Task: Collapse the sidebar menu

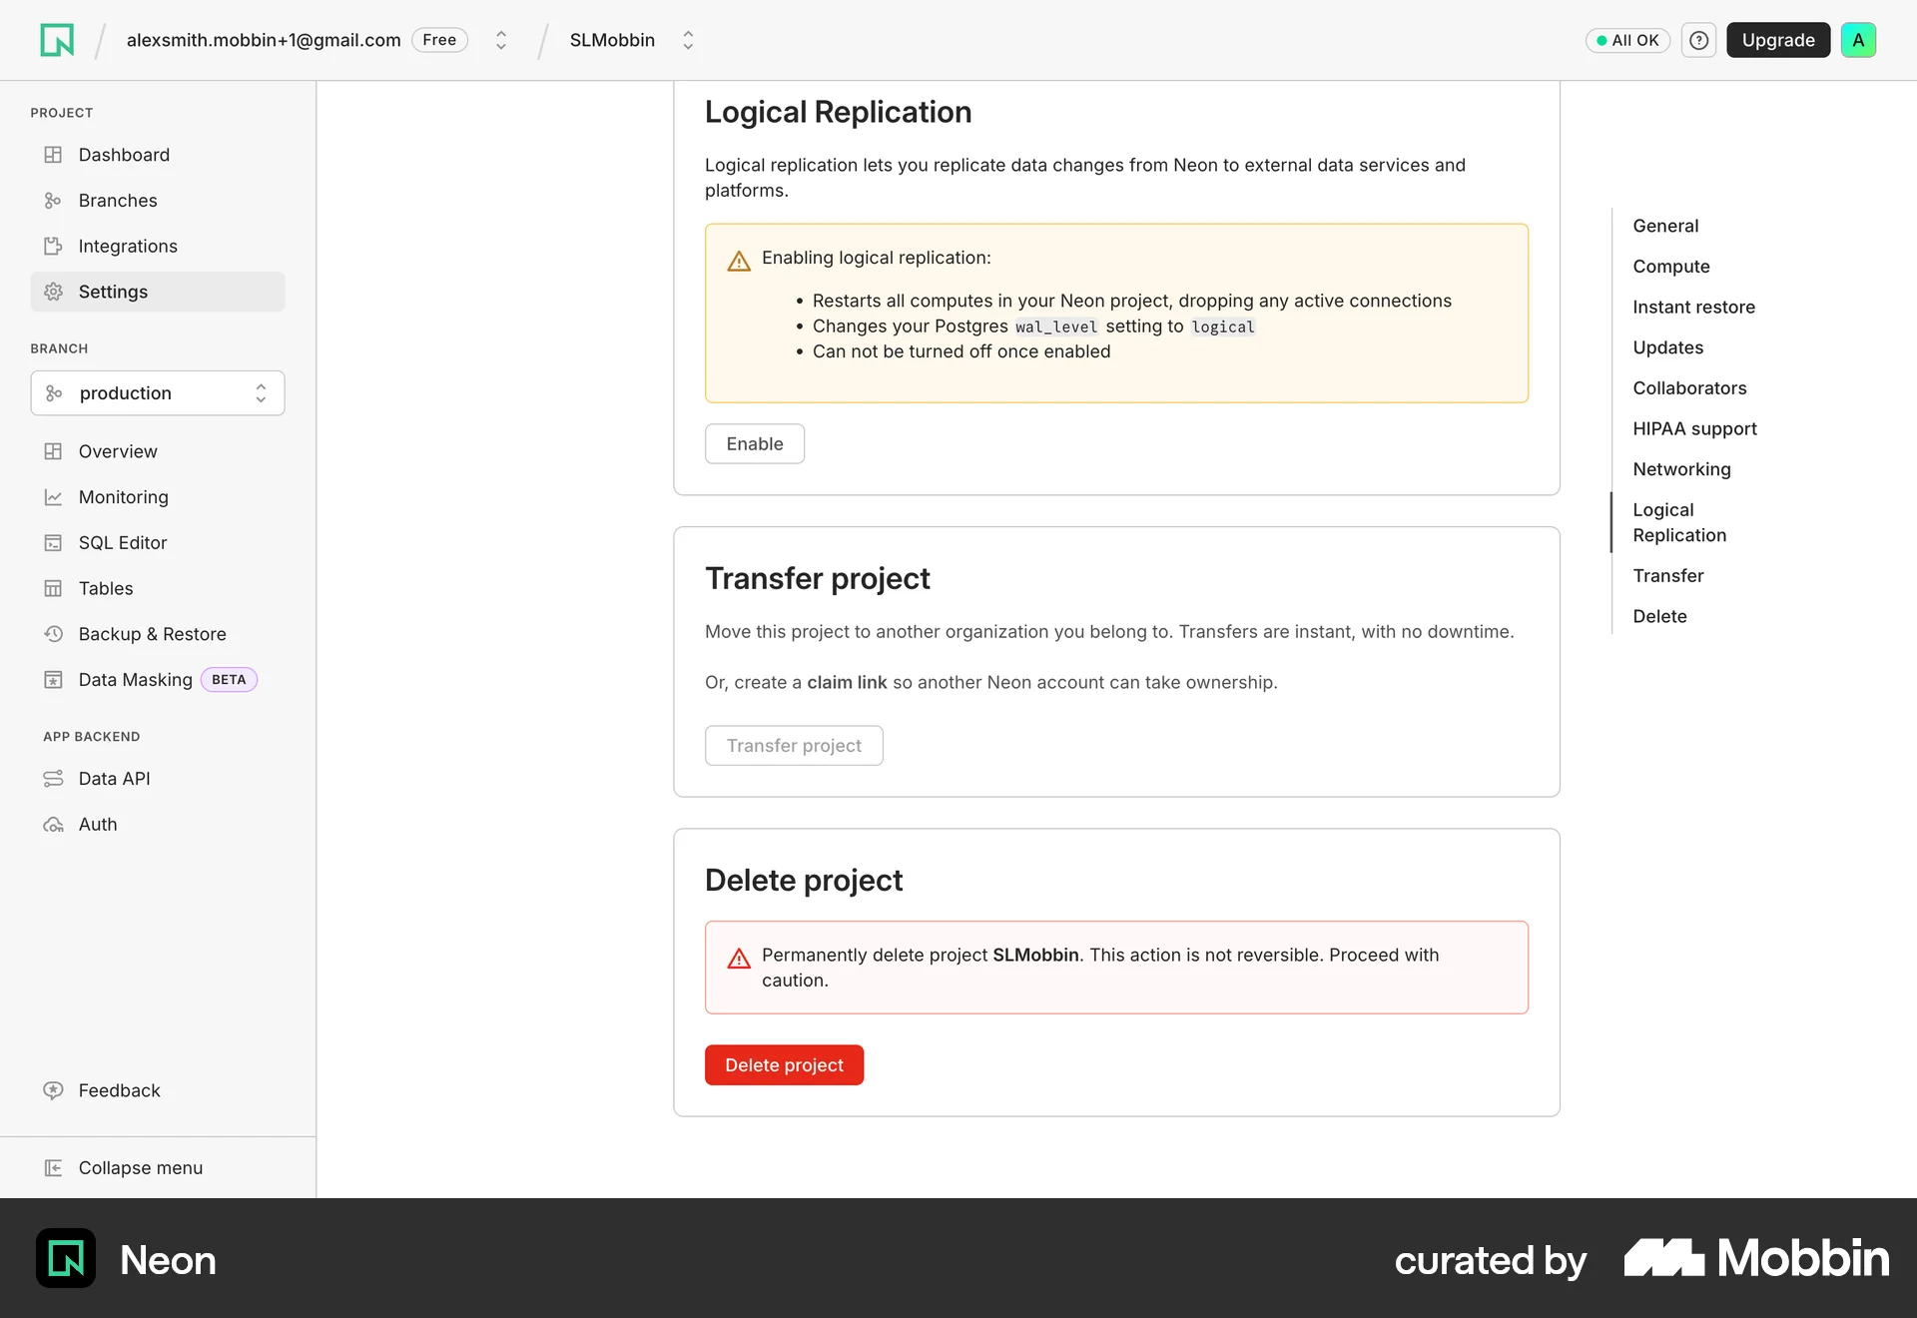Action: point(158,1167)
